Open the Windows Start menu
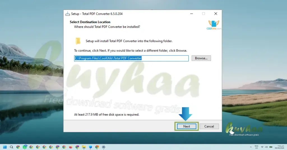Image resolution: width=287 pixels, height=150 pixels. pyautogui.click(x=5, y=147)
